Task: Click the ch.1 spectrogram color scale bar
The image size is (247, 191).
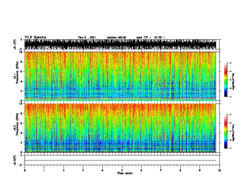Action: pyautogui.click(x=226, y=80)
